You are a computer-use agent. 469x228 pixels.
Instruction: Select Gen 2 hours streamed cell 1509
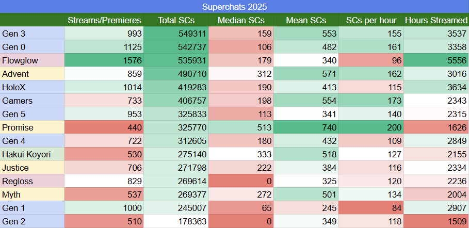click(436, 221)
